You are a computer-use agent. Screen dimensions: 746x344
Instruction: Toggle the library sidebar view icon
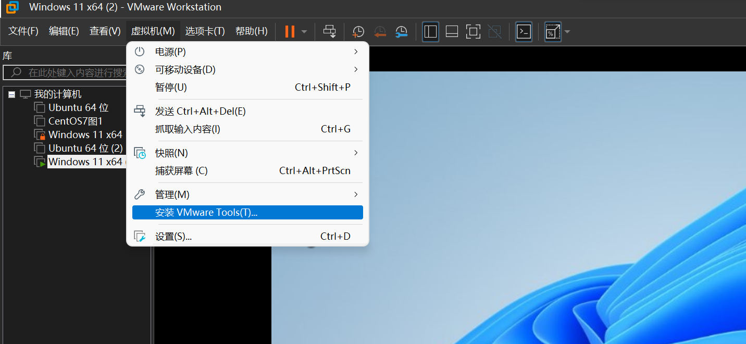(x=430, y=32)
